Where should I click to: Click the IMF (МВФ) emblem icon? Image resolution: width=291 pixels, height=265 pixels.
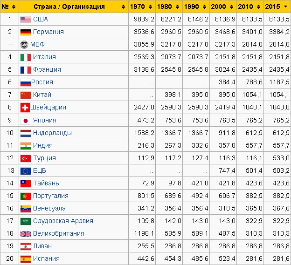(x=24, y=45)
